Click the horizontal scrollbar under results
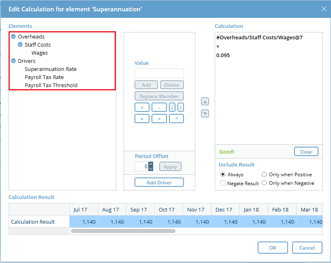Screen dimensions: 331x263 pos(123,231)
